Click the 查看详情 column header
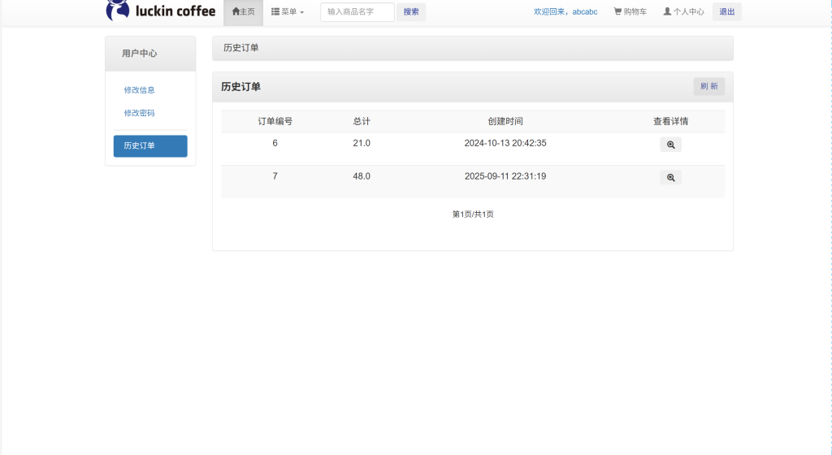 coord(670,121)
